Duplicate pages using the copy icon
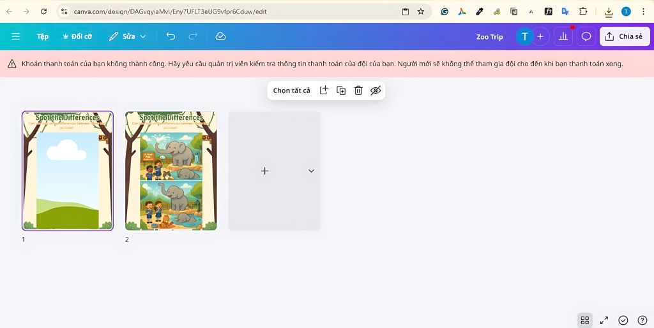654x328 pixels. click(x=341, y=90)
